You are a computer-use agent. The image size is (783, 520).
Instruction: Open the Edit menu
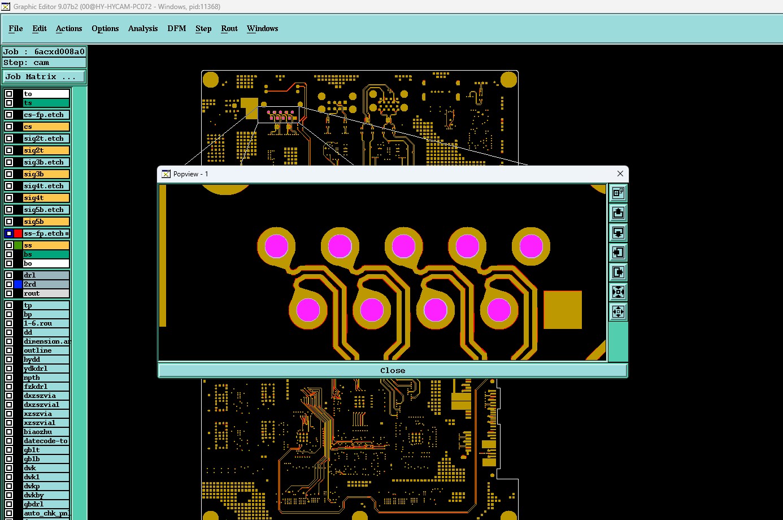pos(40,28)
